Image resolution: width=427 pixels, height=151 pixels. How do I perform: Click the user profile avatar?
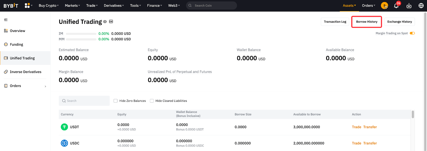click(384, 6)
